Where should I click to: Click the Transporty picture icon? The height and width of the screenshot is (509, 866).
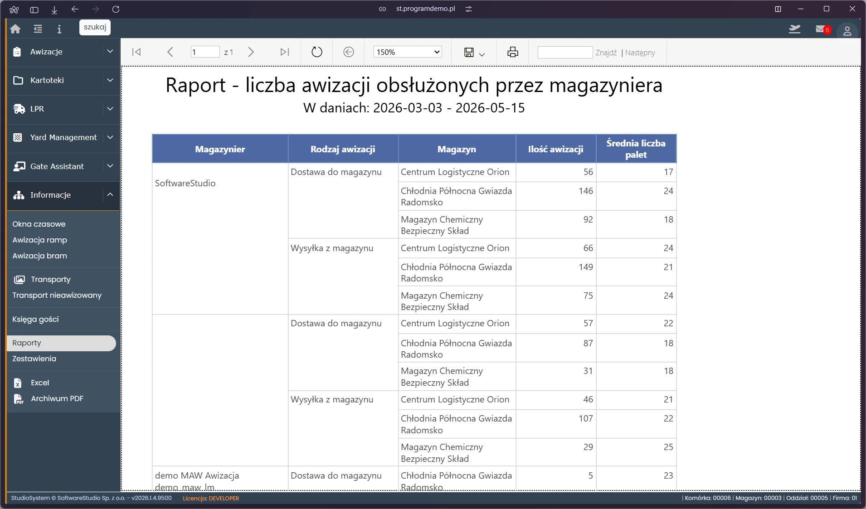[x=19, y=279]
